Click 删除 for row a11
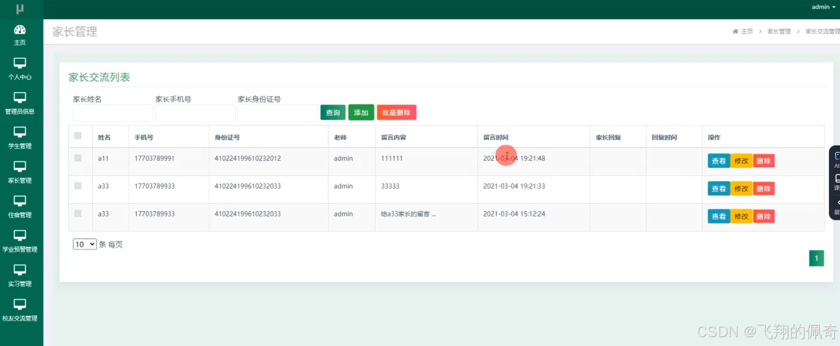840x346 pixels. [763, 161]
